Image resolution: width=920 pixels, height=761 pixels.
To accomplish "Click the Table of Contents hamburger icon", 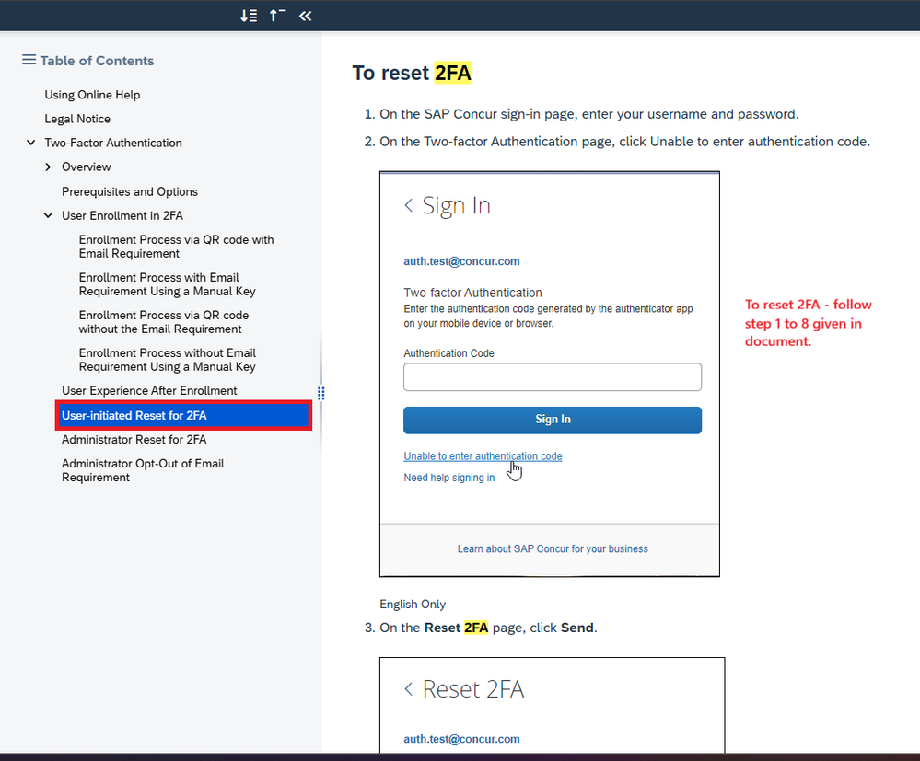I will click(29, 60).
